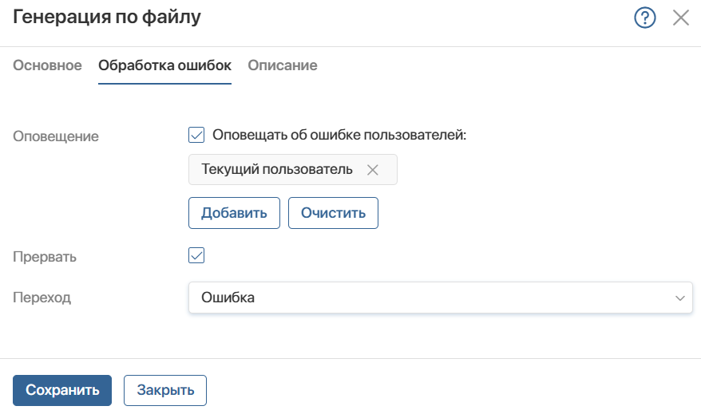Screen dimensions: 701x414
Task: Click the Закрыть button
Action: 165,390
